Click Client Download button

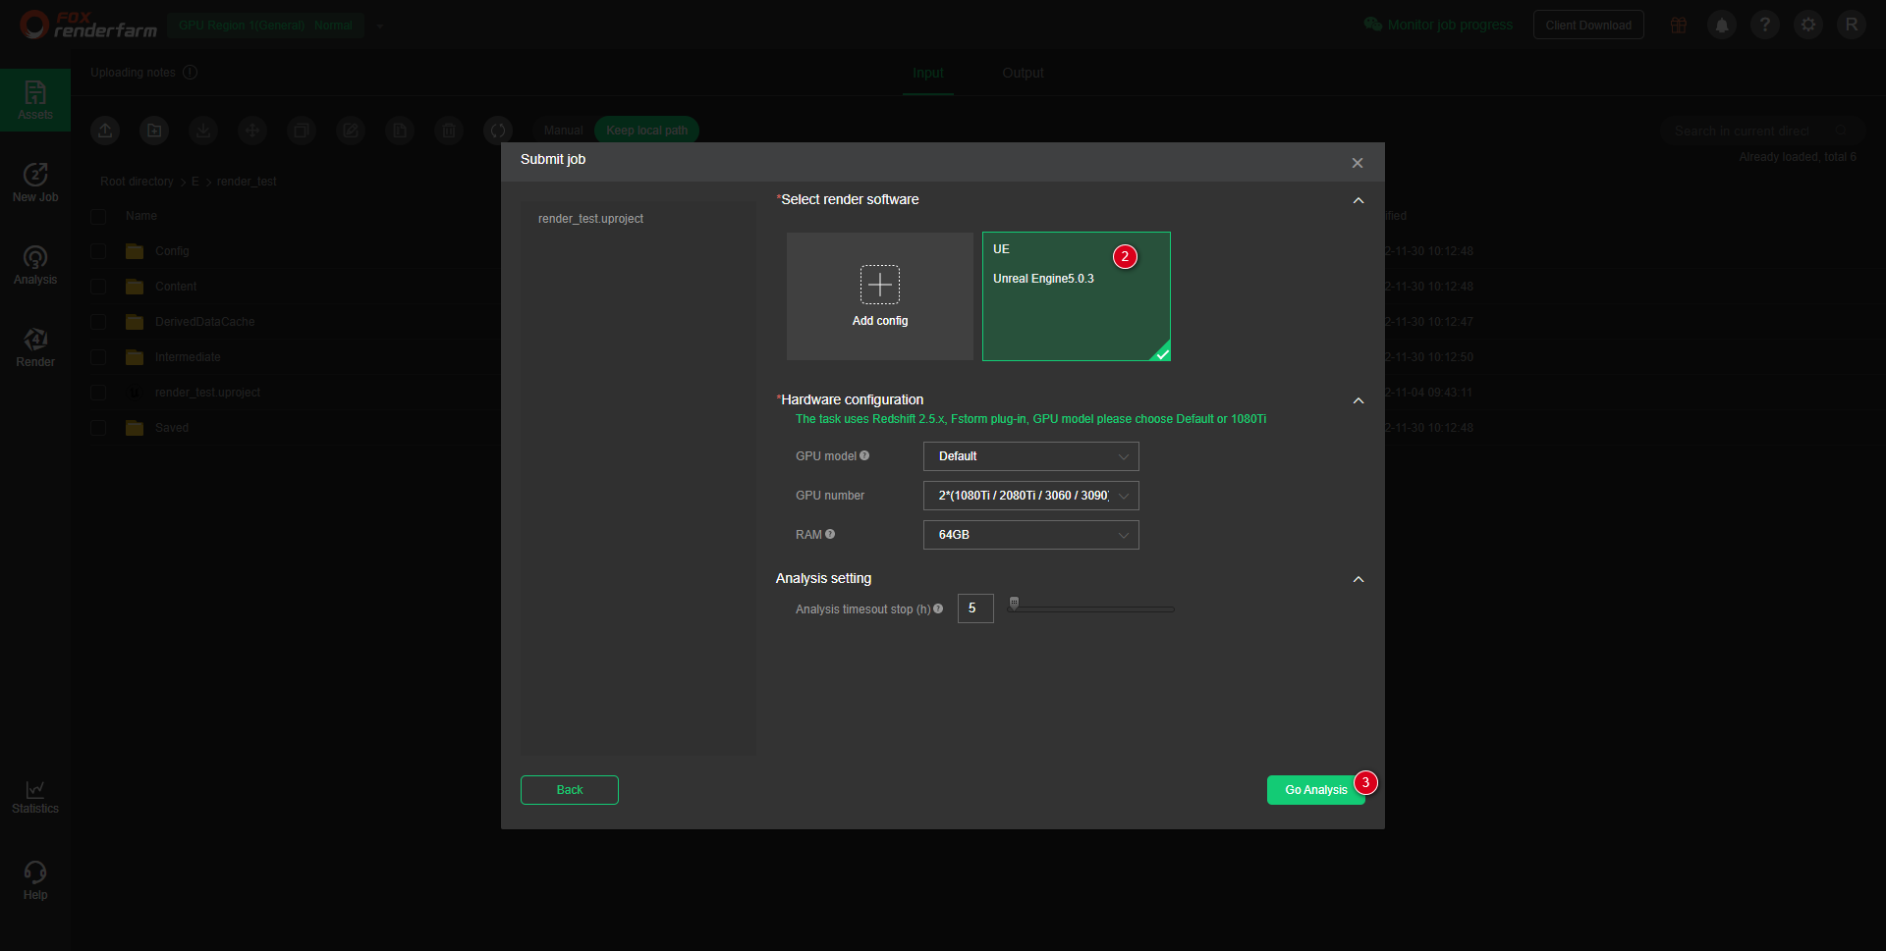(1588, 26)
